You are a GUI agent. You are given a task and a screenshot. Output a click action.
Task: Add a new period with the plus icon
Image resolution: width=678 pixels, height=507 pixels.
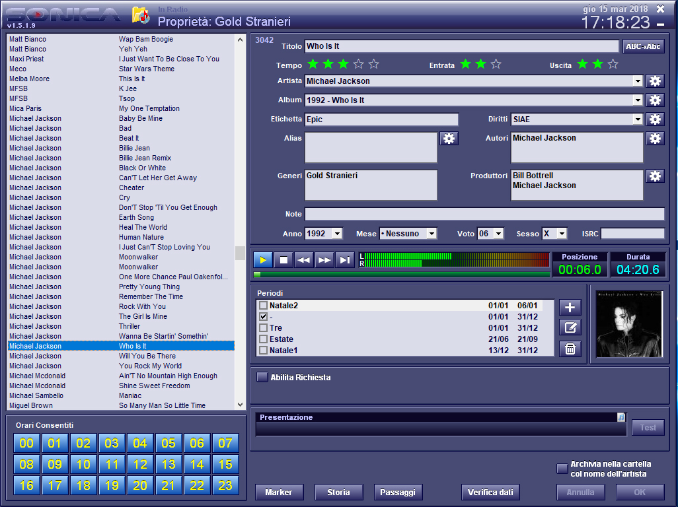pos(570,307)
